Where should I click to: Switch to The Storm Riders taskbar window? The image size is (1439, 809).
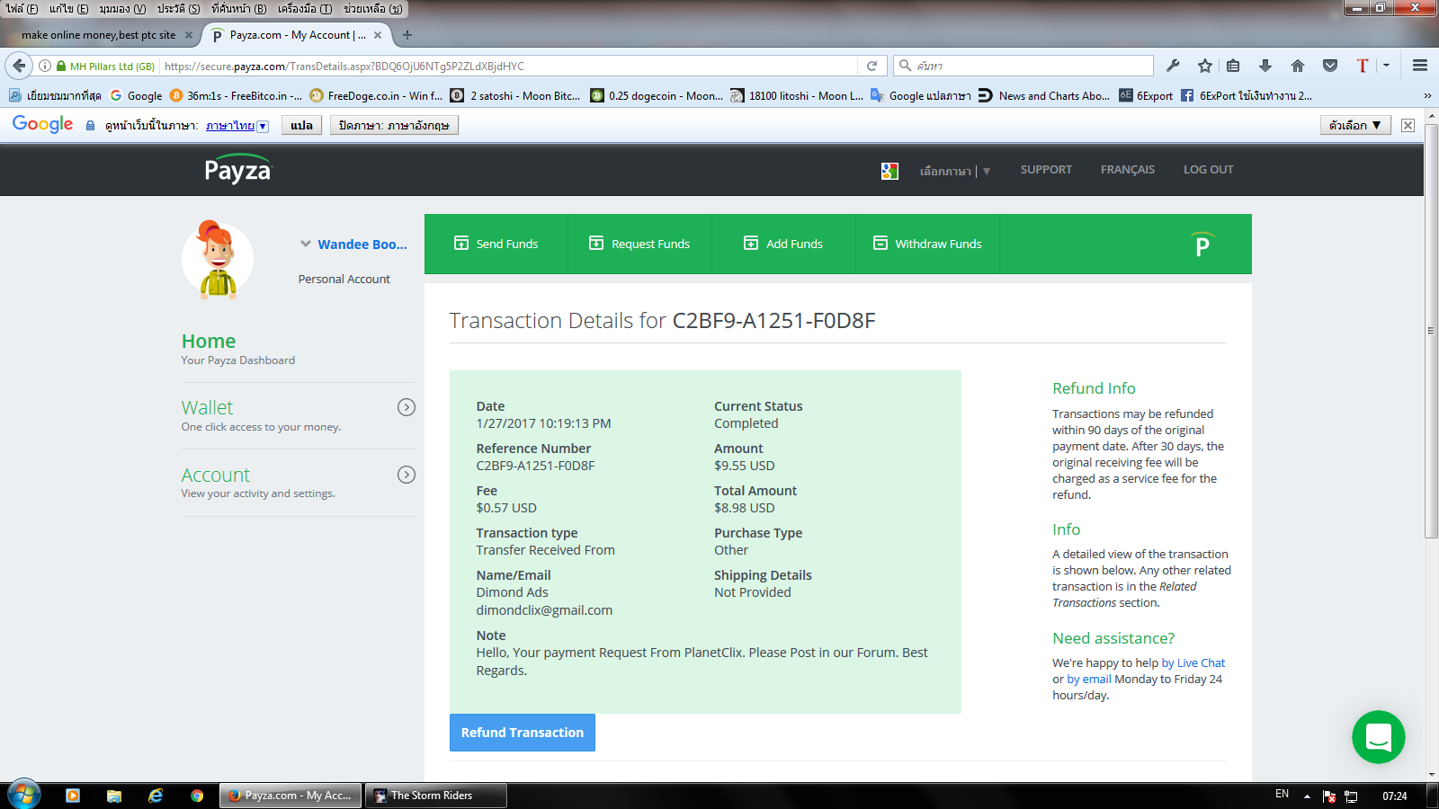coord(435,796)
